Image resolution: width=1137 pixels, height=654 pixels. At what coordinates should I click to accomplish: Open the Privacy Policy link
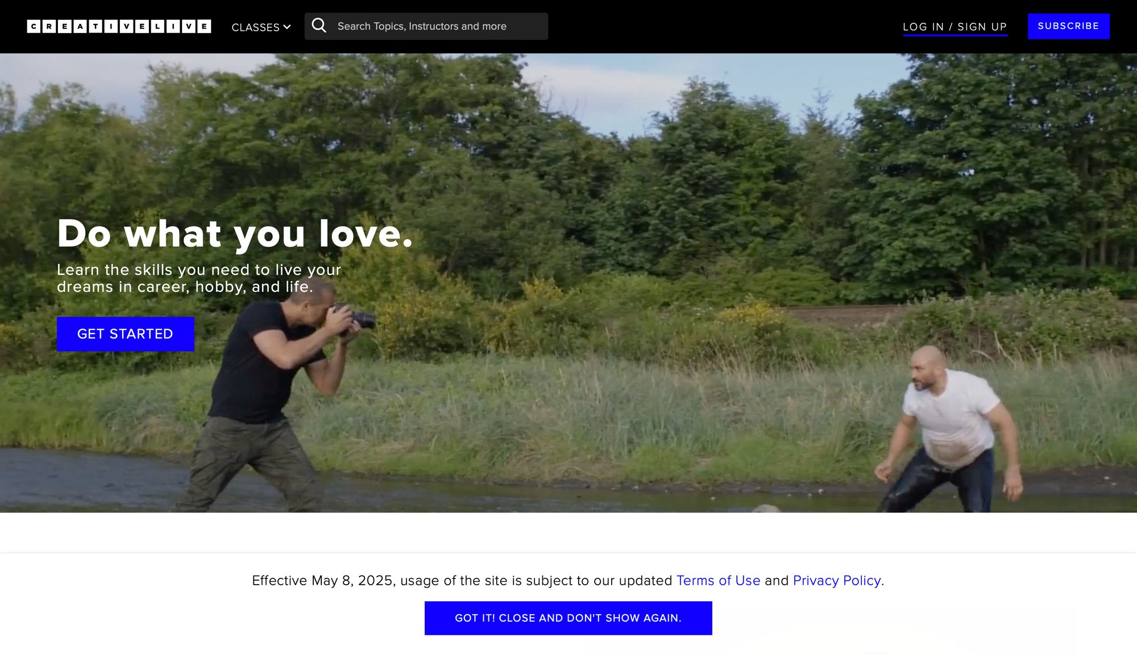836,580
